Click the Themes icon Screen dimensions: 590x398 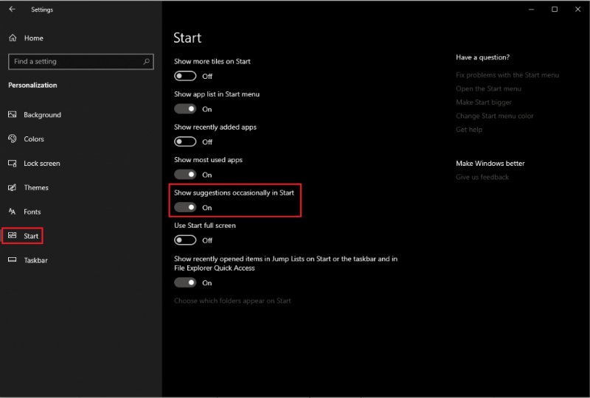(x=13, y=187)
